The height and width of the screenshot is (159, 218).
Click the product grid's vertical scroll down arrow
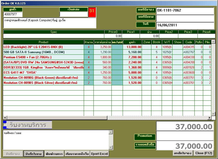click(x=213, y=114)
